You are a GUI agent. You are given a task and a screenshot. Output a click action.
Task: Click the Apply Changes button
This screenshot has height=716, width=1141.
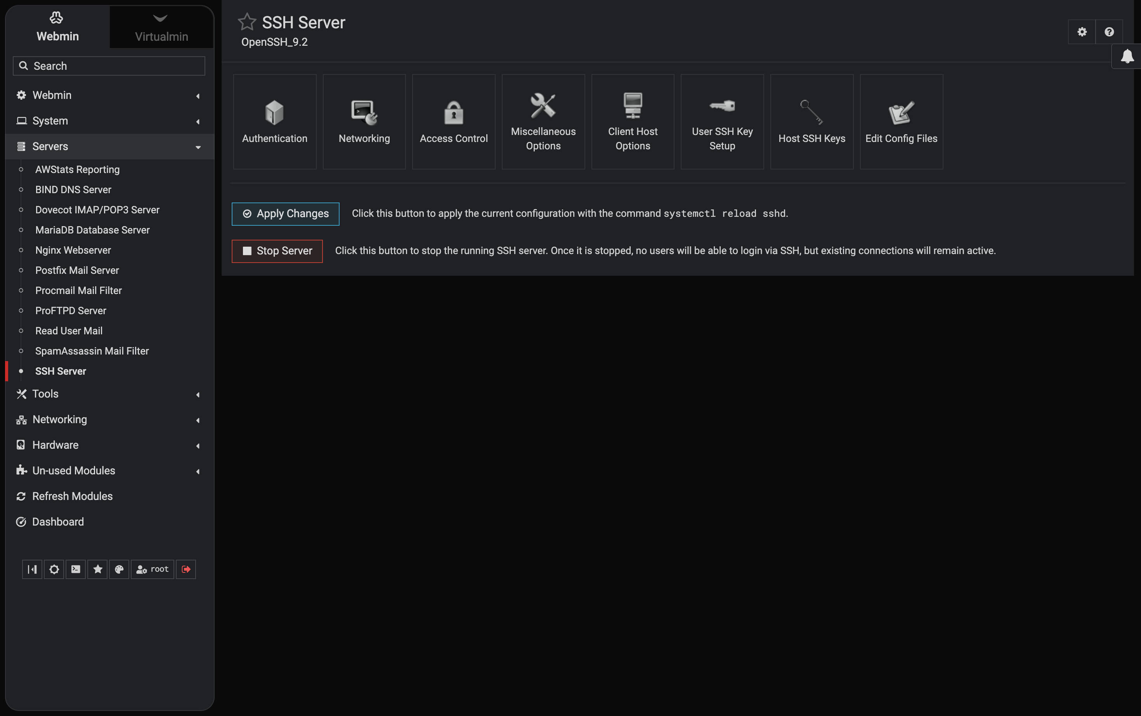click(285, 214)
